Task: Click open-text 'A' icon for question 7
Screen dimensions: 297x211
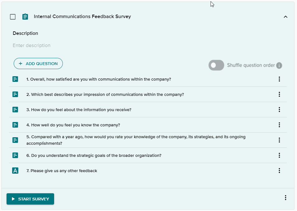Action: point(15,171)
